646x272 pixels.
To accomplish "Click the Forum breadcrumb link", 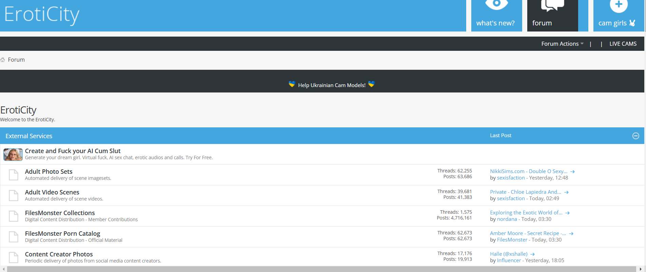I will pos(16,60).
